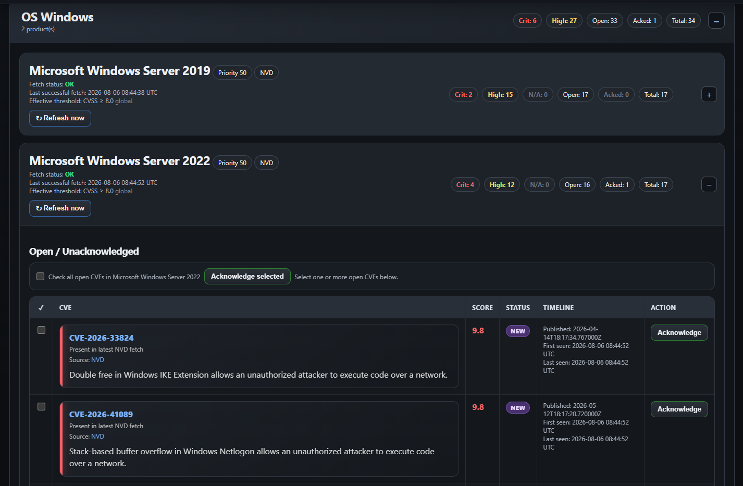This screenshot has height=486, width=743.
Task: Click the global threshold label under Server 2022
Action: [123, 192]
